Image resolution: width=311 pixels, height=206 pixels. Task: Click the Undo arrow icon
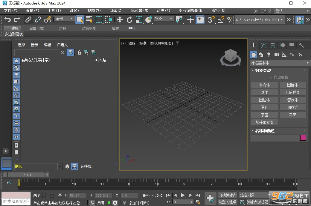coord(7,19)
